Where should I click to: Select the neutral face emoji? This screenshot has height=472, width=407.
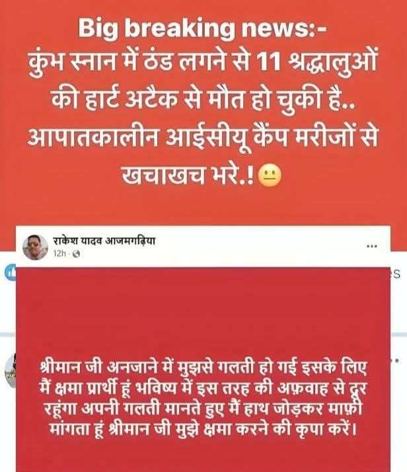270,175
